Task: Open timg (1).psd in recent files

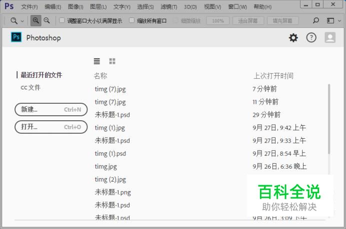Action: tap(110, 154)
